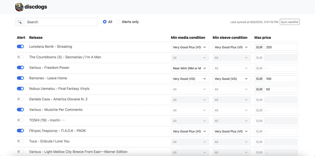Click the discdogs brand name link
The image size is (315, 156).
(x=36, y=7)
